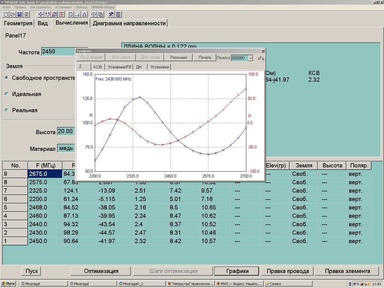The height and width of the screenshot is (288, 384).
Task: Select the rotate tool icon
Action: [x=47, y=14]
